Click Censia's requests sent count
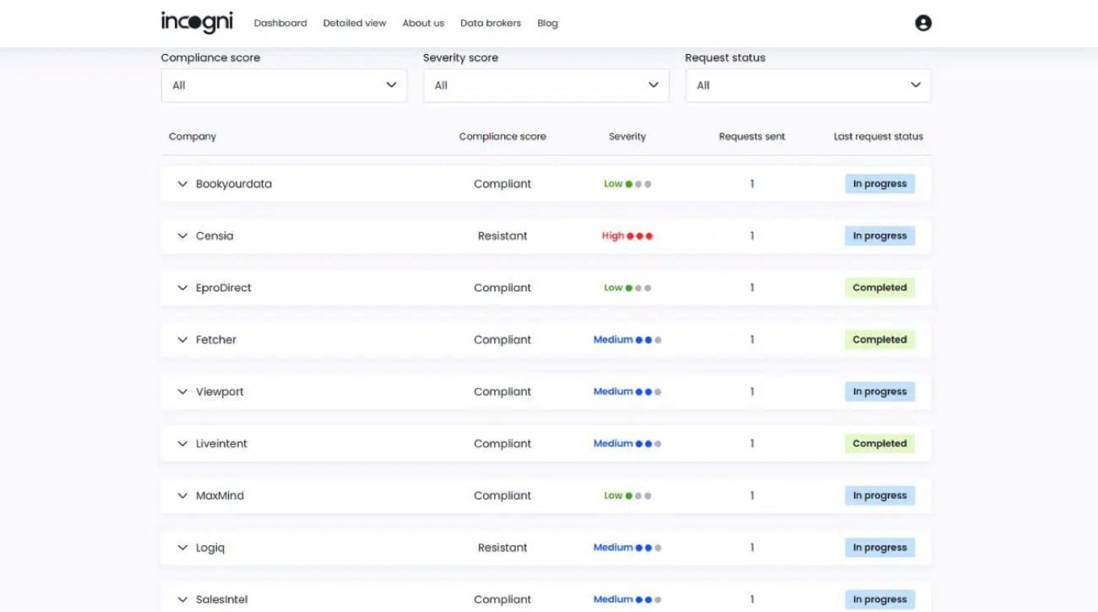Screen dimensions: 1098x612 (x=752, y=236)
